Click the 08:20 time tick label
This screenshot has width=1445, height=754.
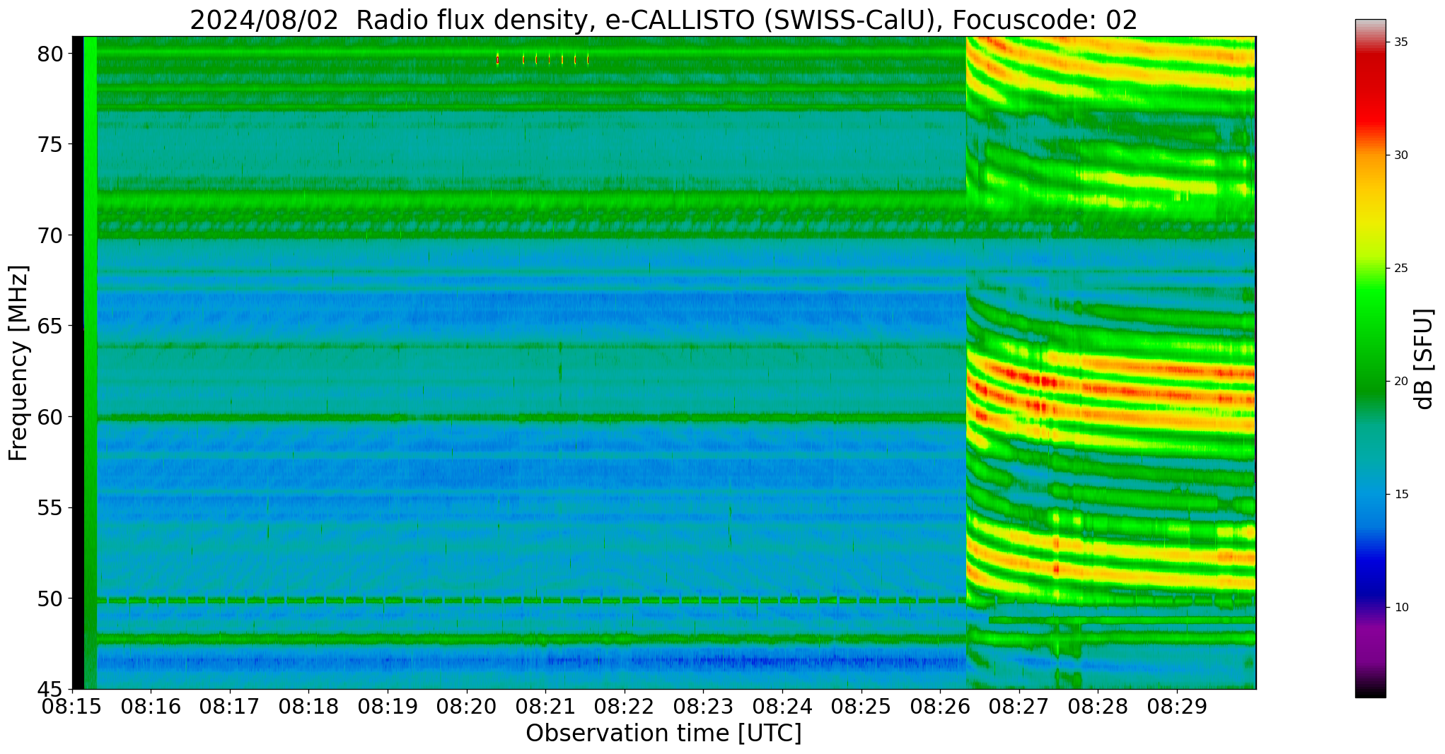(466, 707)
